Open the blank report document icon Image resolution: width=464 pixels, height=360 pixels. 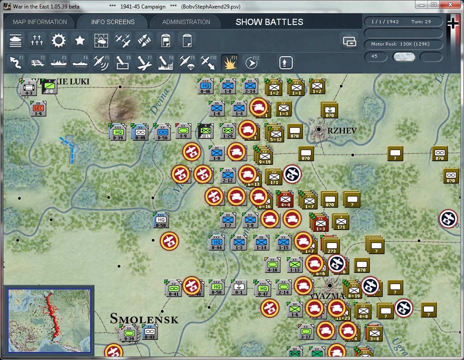(x=187, y=41)
